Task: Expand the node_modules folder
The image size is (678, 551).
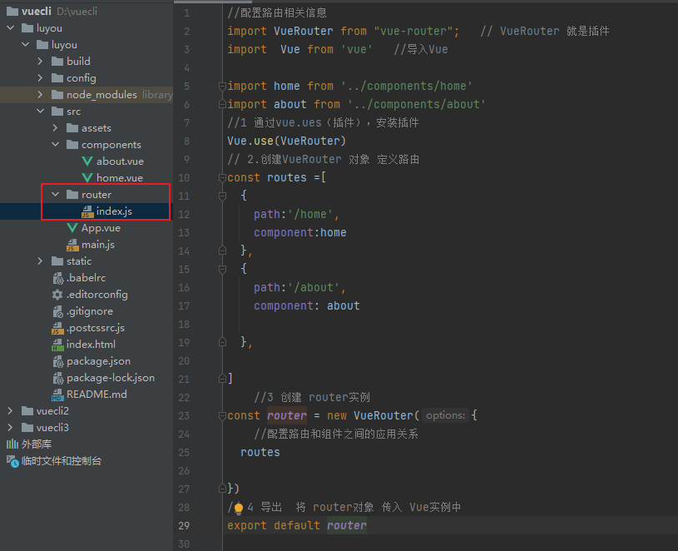Action: click(x=40, y=95)
